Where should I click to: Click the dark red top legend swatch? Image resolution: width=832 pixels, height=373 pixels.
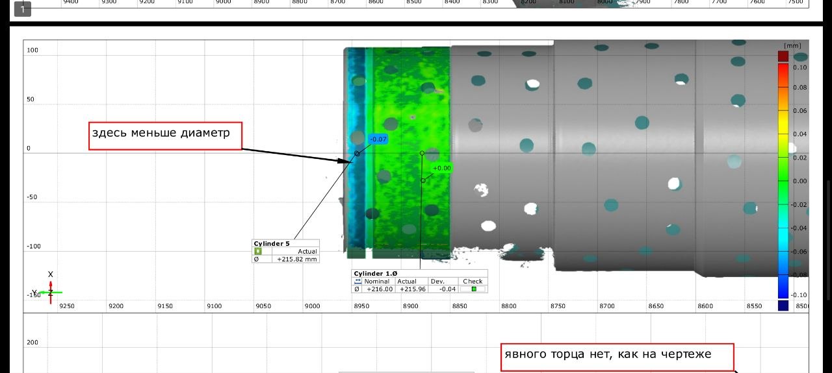783,56
